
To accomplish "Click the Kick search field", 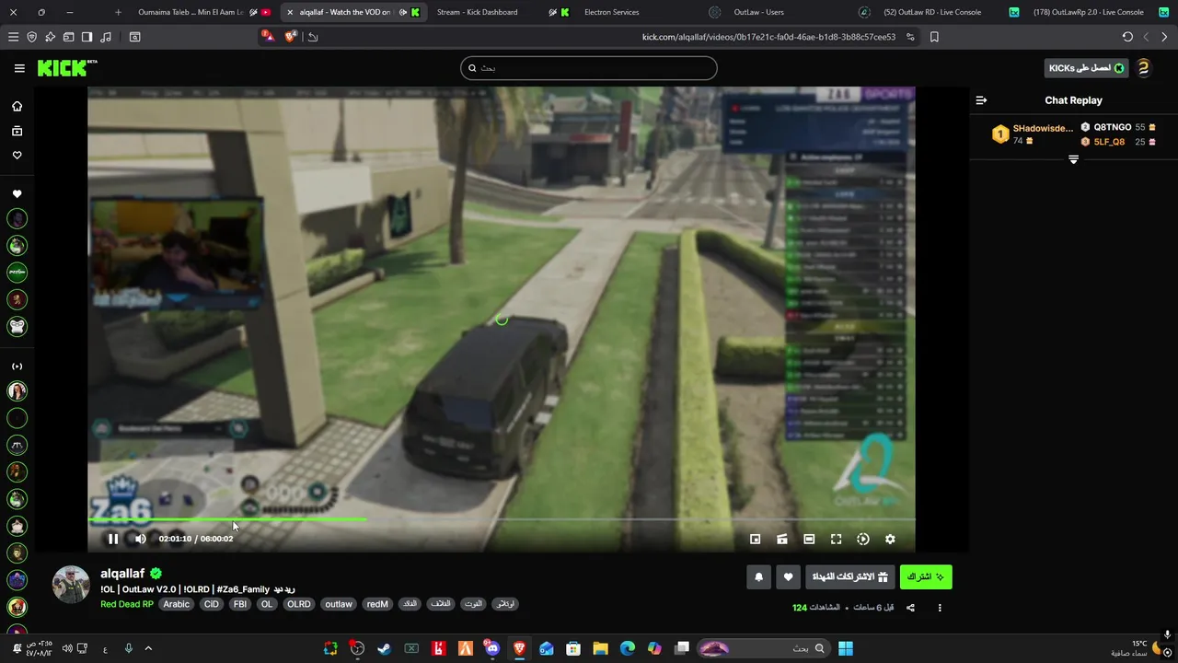I will [x=589, y=68].
